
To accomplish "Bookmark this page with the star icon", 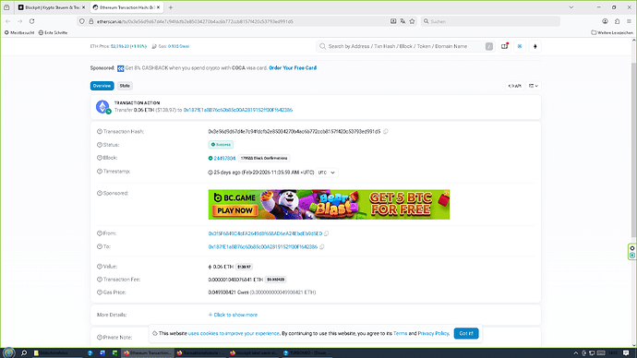I will (x=412, y=21).
